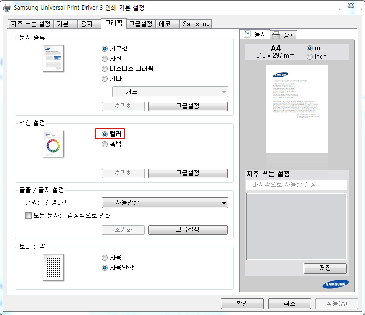365x315 pixels.
Task: Open the Samsung tab
Action: click(x=196, y=24)
